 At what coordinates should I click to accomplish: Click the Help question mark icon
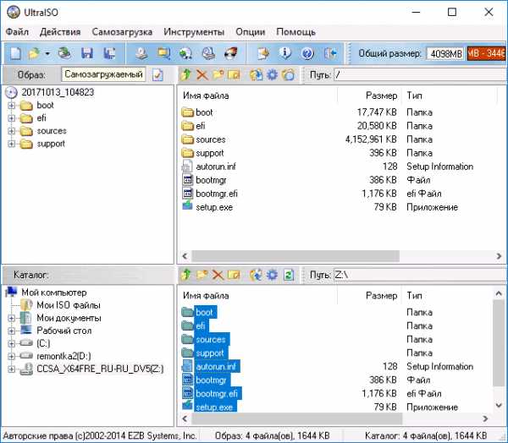[x=307, y=53]
